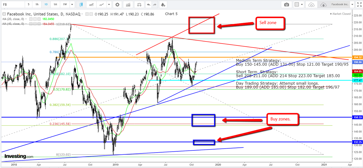Click the 190.86 current price label
The width and height of the screenshot is (363, 168).
coord(357,62)
